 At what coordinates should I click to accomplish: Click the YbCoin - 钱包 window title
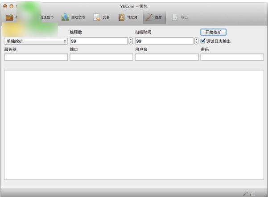point(134,7)
